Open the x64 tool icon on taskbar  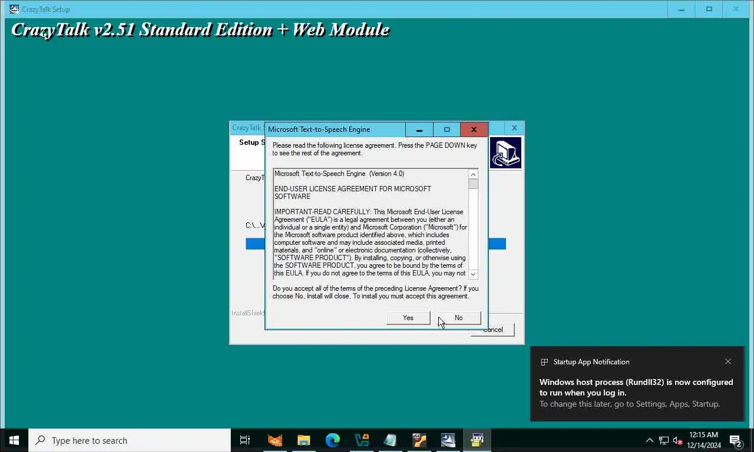pos(419,440)
